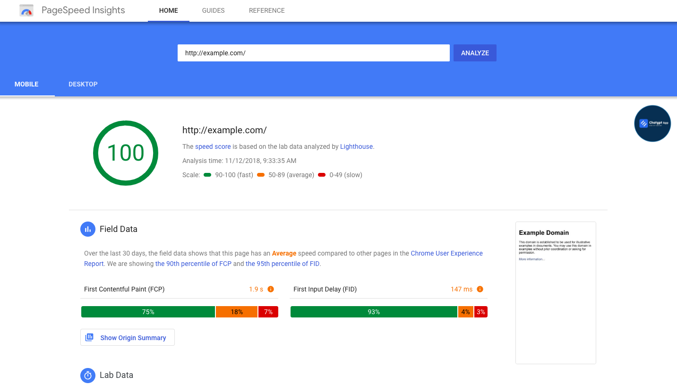Viewport: 677px width, 385px height.
Task: Follow the Lighthouse link
Action: tap(356, 146)
